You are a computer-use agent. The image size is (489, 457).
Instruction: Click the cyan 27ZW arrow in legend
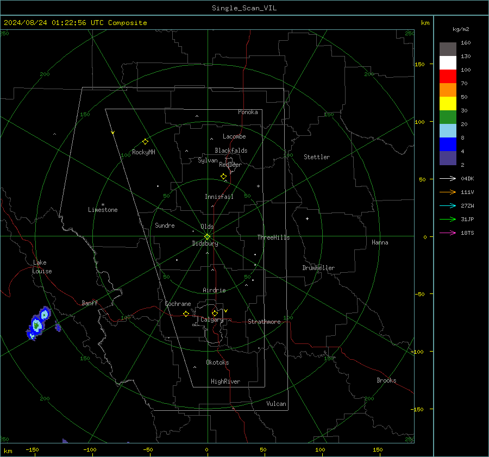[x=448, y=205]
